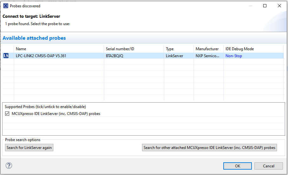Click the Manufacturer column header
288x175 pixels.
(x=208, y=49)
